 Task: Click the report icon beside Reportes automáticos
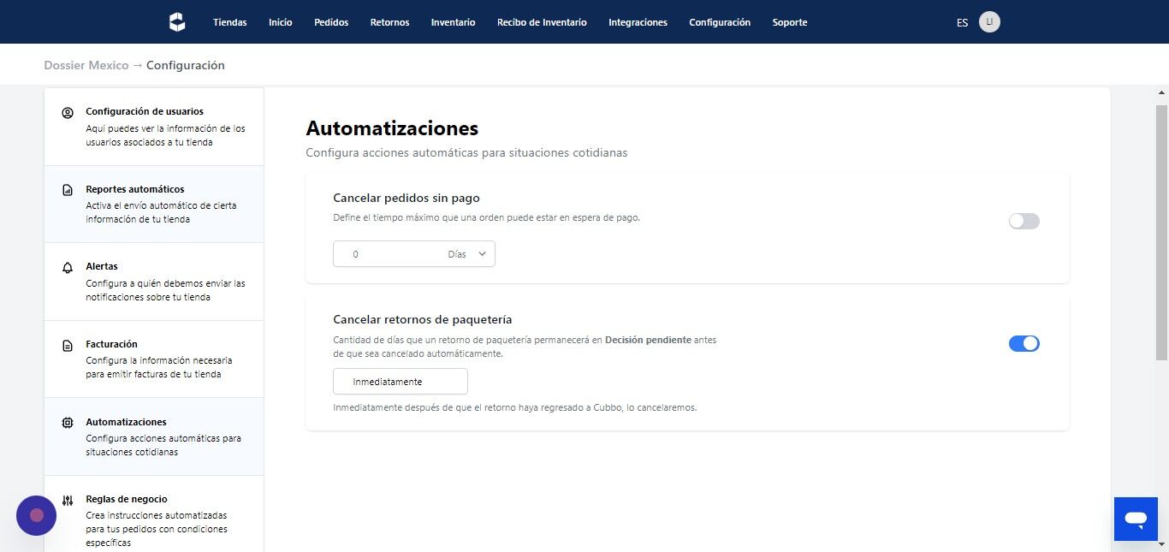pos(68,190)
